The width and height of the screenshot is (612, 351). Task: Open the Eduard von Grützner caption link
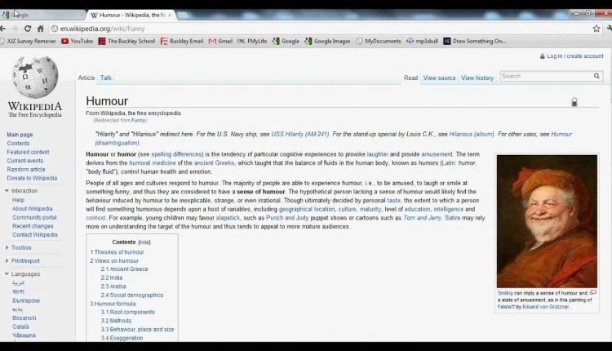[546, 307]
